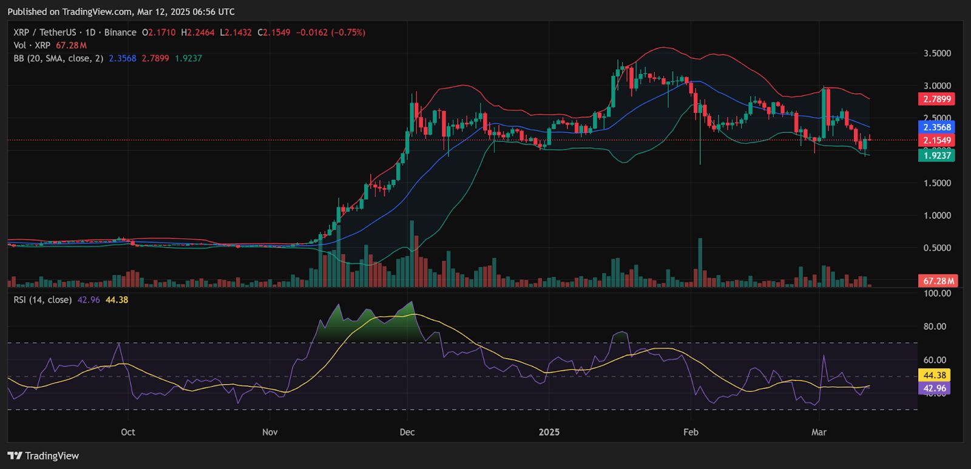Click the 60.00 RSI axis label
Viewport: 971px width, 469px height.
pos(935,360)
